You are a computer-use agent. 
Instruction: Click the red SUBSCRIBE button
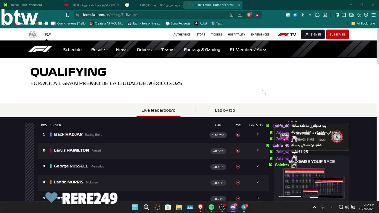pos(337,34)
